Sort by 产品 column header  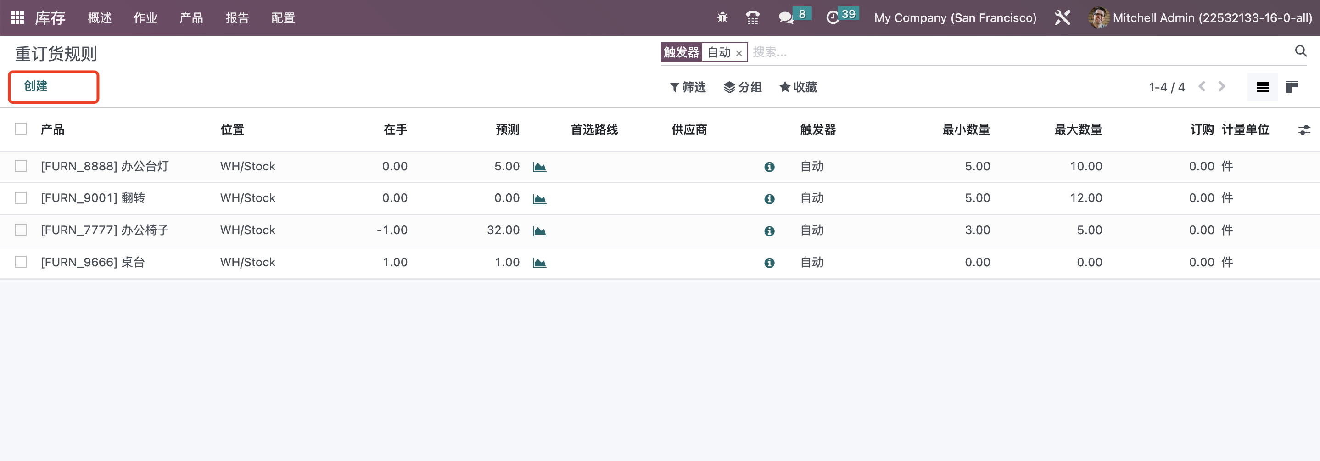(x=52, y=130)
